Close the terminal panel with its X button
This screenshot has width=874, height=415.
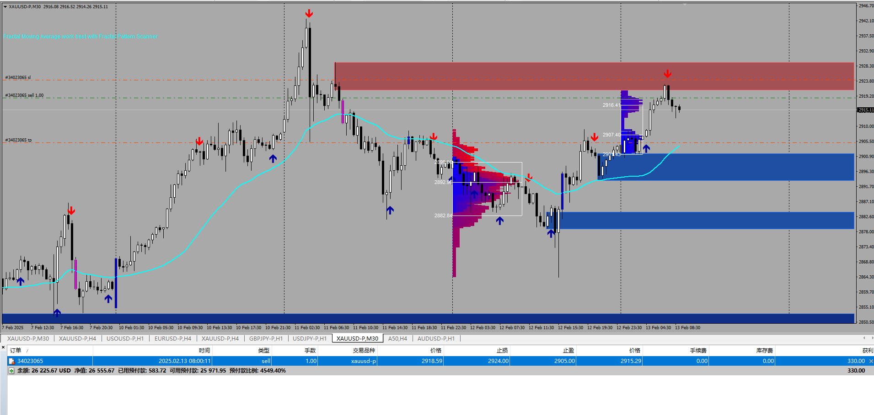point(3,348)
